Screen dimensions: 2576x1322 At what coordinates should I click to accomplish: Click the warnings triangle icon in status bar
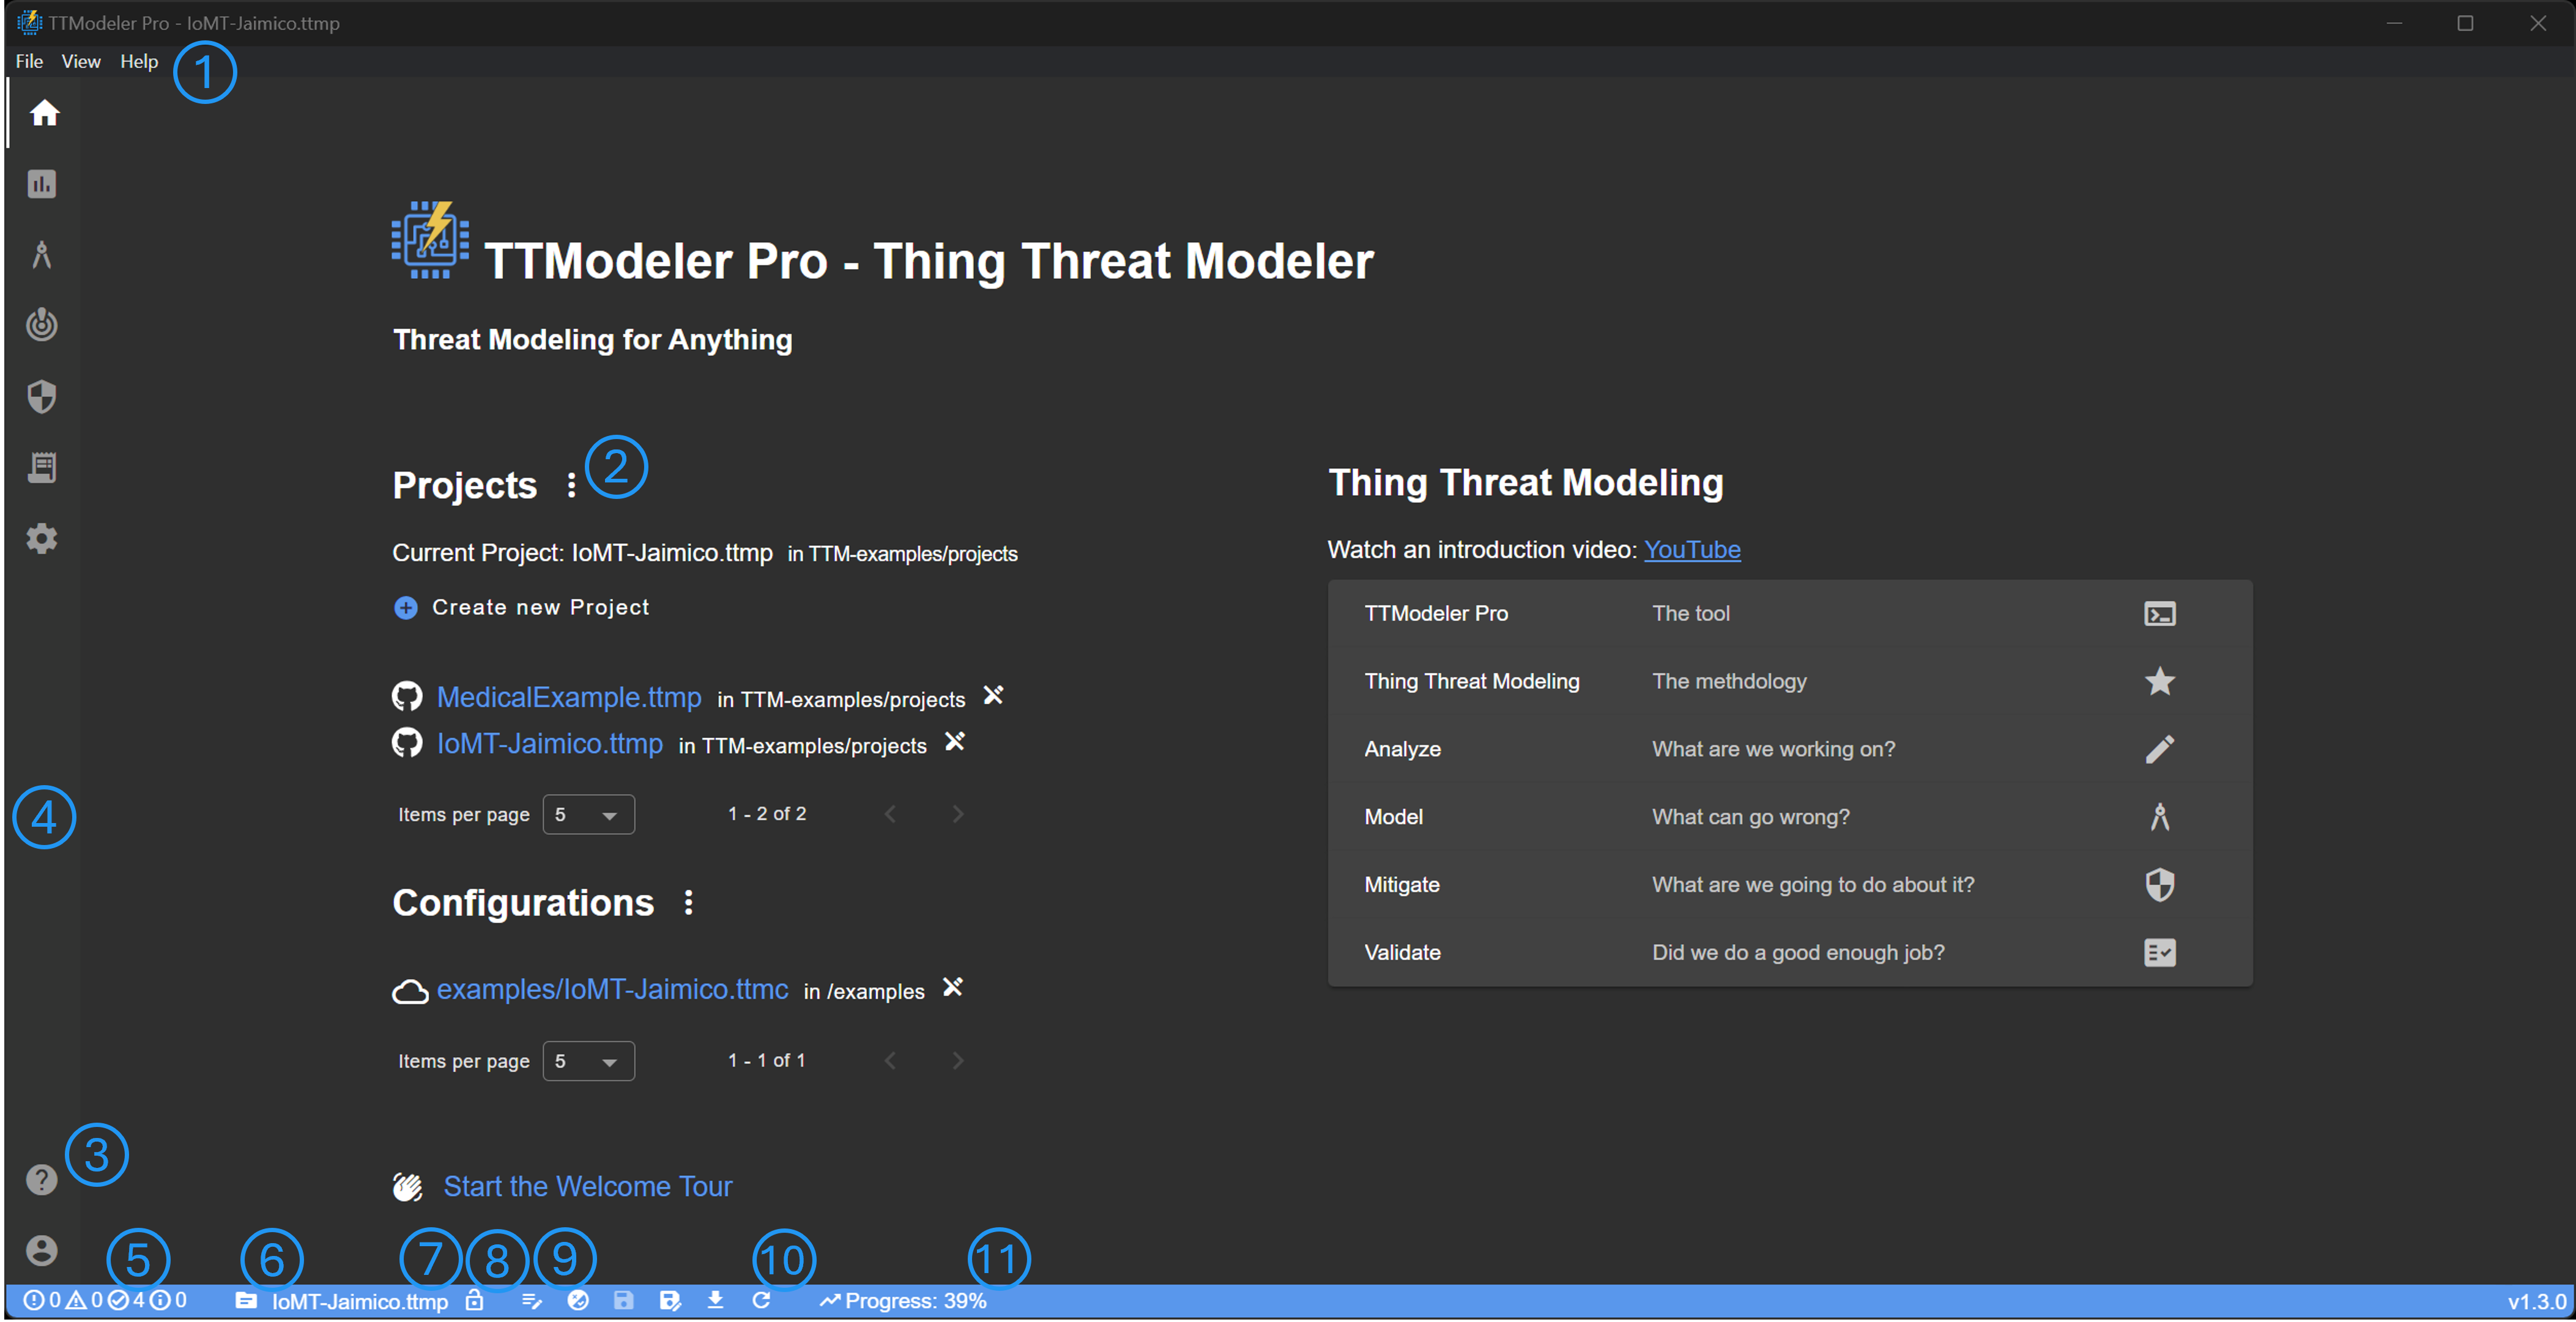[76, 1301]
